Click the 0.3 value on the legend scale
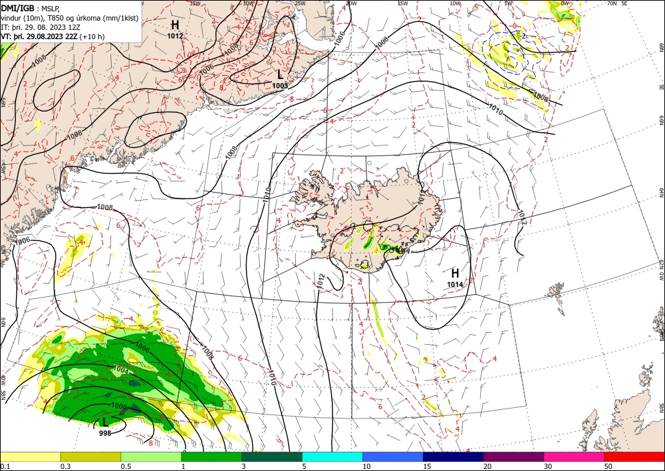Screen dimensions: 665x471 coord(65,466)
